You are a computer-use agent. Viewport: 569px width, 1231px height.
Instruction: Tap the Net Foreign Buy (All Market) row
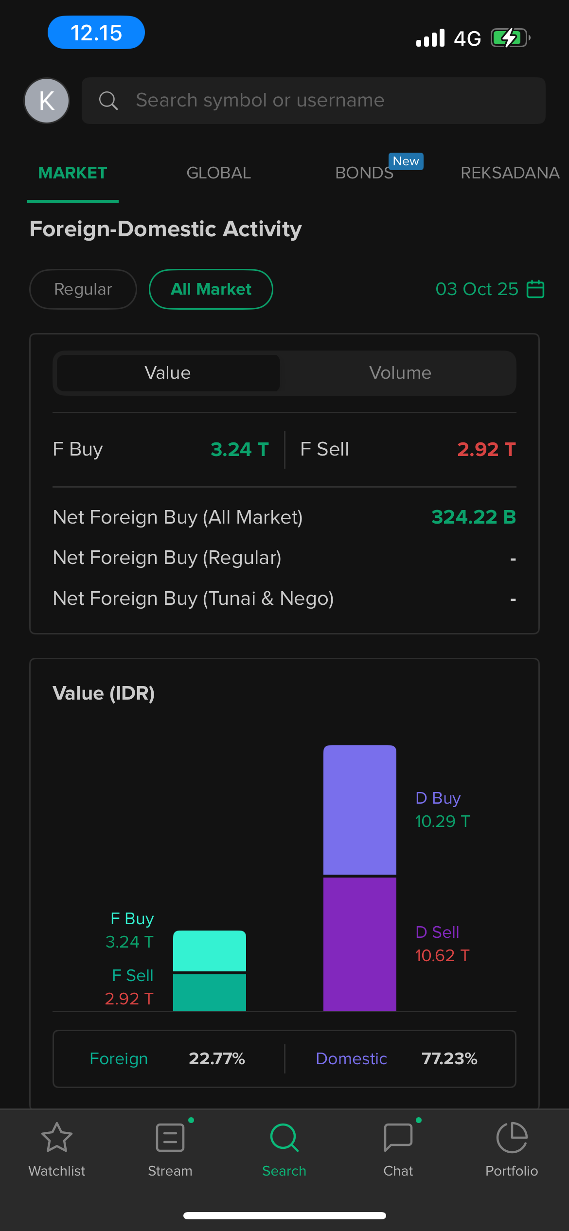(284, 517)
